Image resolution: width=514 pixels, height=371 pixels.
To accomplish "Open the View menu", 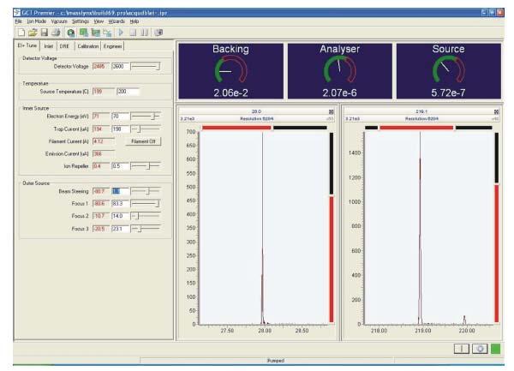I will pos(99,21).
